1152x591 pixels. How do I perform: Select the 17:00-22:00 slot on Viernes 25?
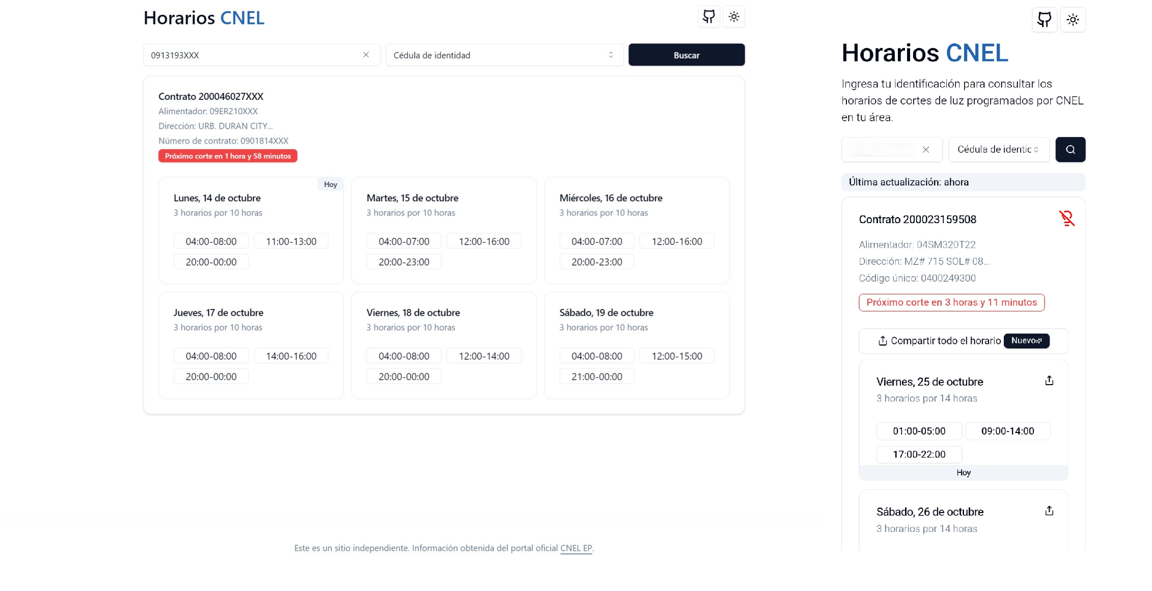click(919, 454)
